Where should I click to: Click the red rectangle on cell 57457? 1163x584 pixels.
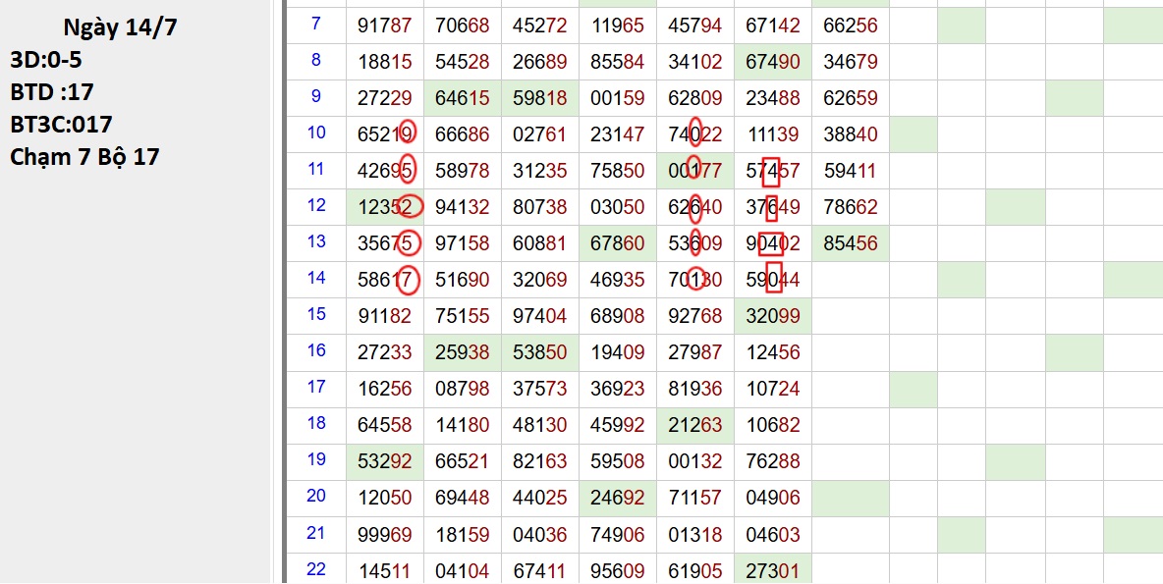coord(771,172)
